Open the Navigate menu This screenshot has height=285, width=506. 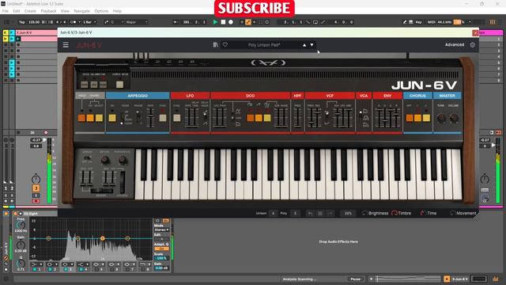tap(82, 11)
